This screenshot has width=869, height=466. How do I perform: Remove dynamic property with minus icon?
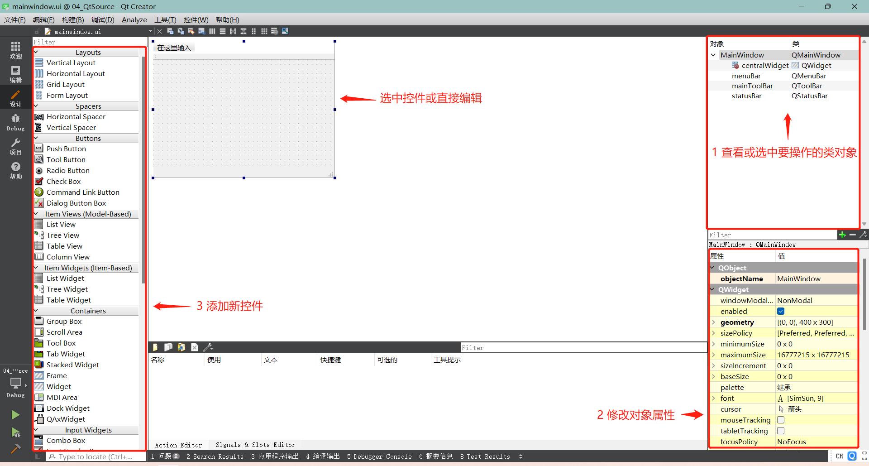coord(853,235)
